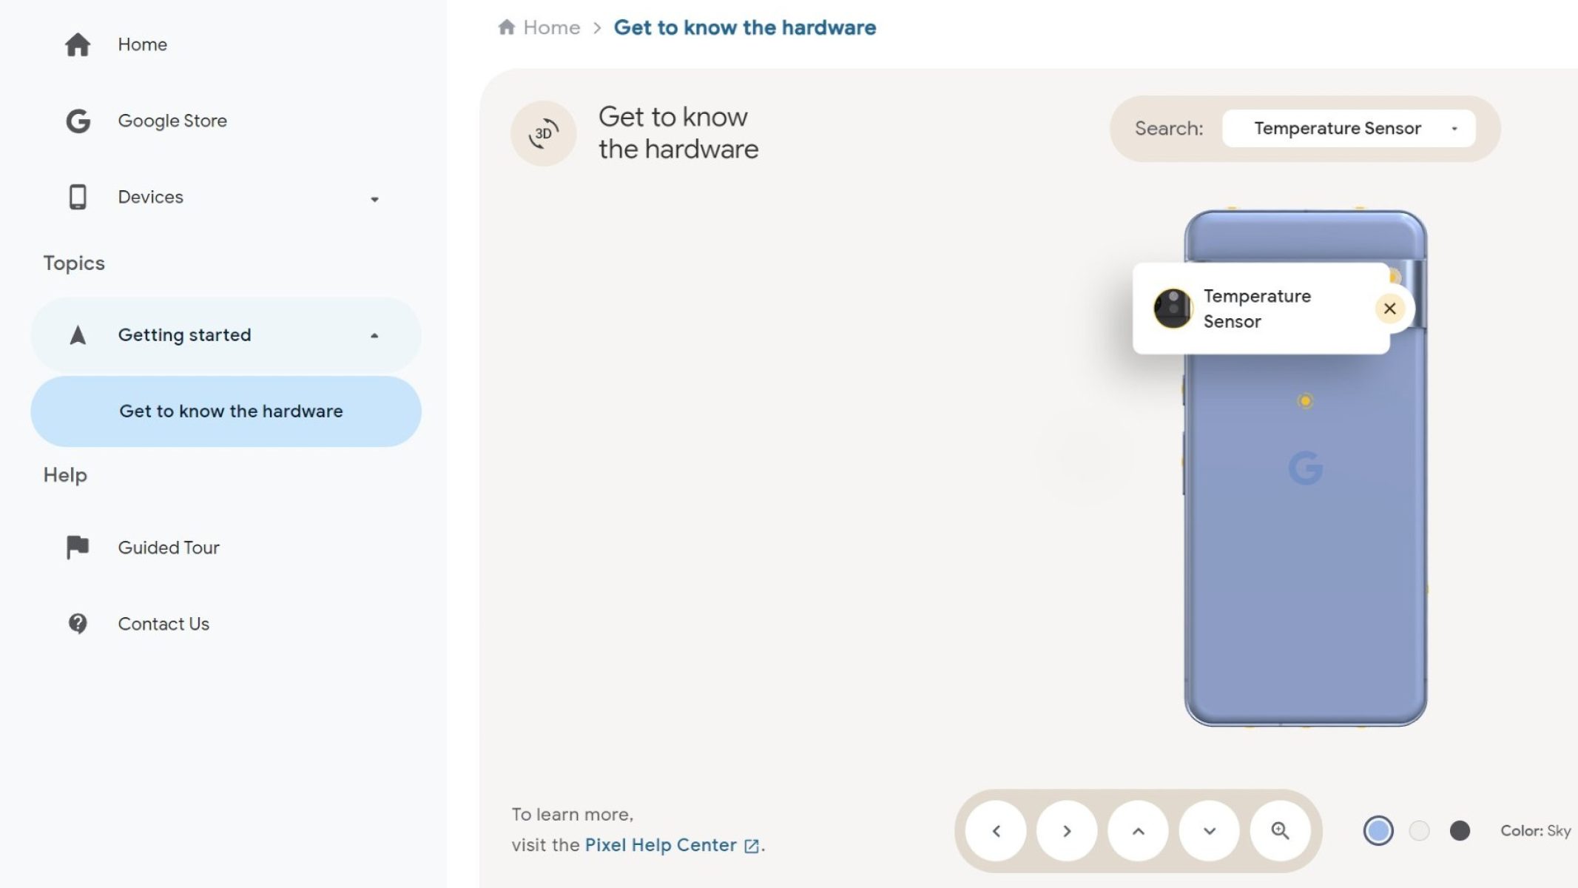Click the yellow hotspot above Google logo
Screen dimensions: 1578x888
pyautogui.click(x=1305, y=401)
